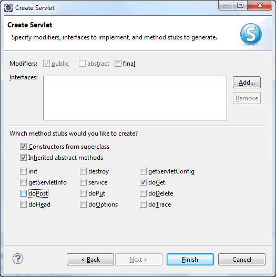Open the Add interfaces dialog

click(247, 83)
